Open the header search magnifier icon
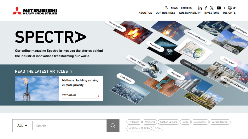This screenshot has height=139, width=248. (x=166, y=8)
